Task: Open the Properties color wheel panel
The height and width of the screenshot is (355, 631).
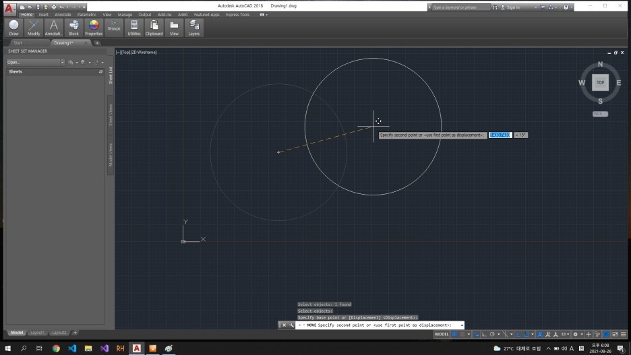Action: pos(94,28)
